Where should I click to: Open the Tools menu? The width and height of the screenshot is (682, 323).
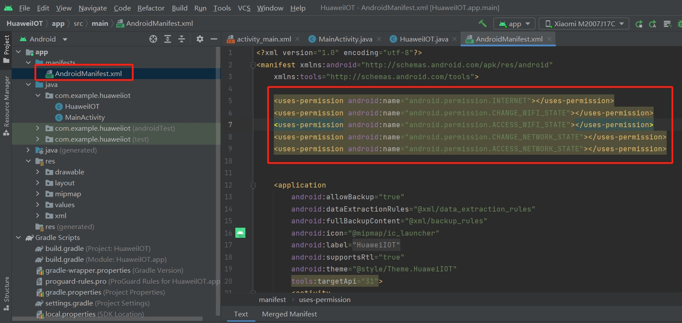(x=222, y=8)
